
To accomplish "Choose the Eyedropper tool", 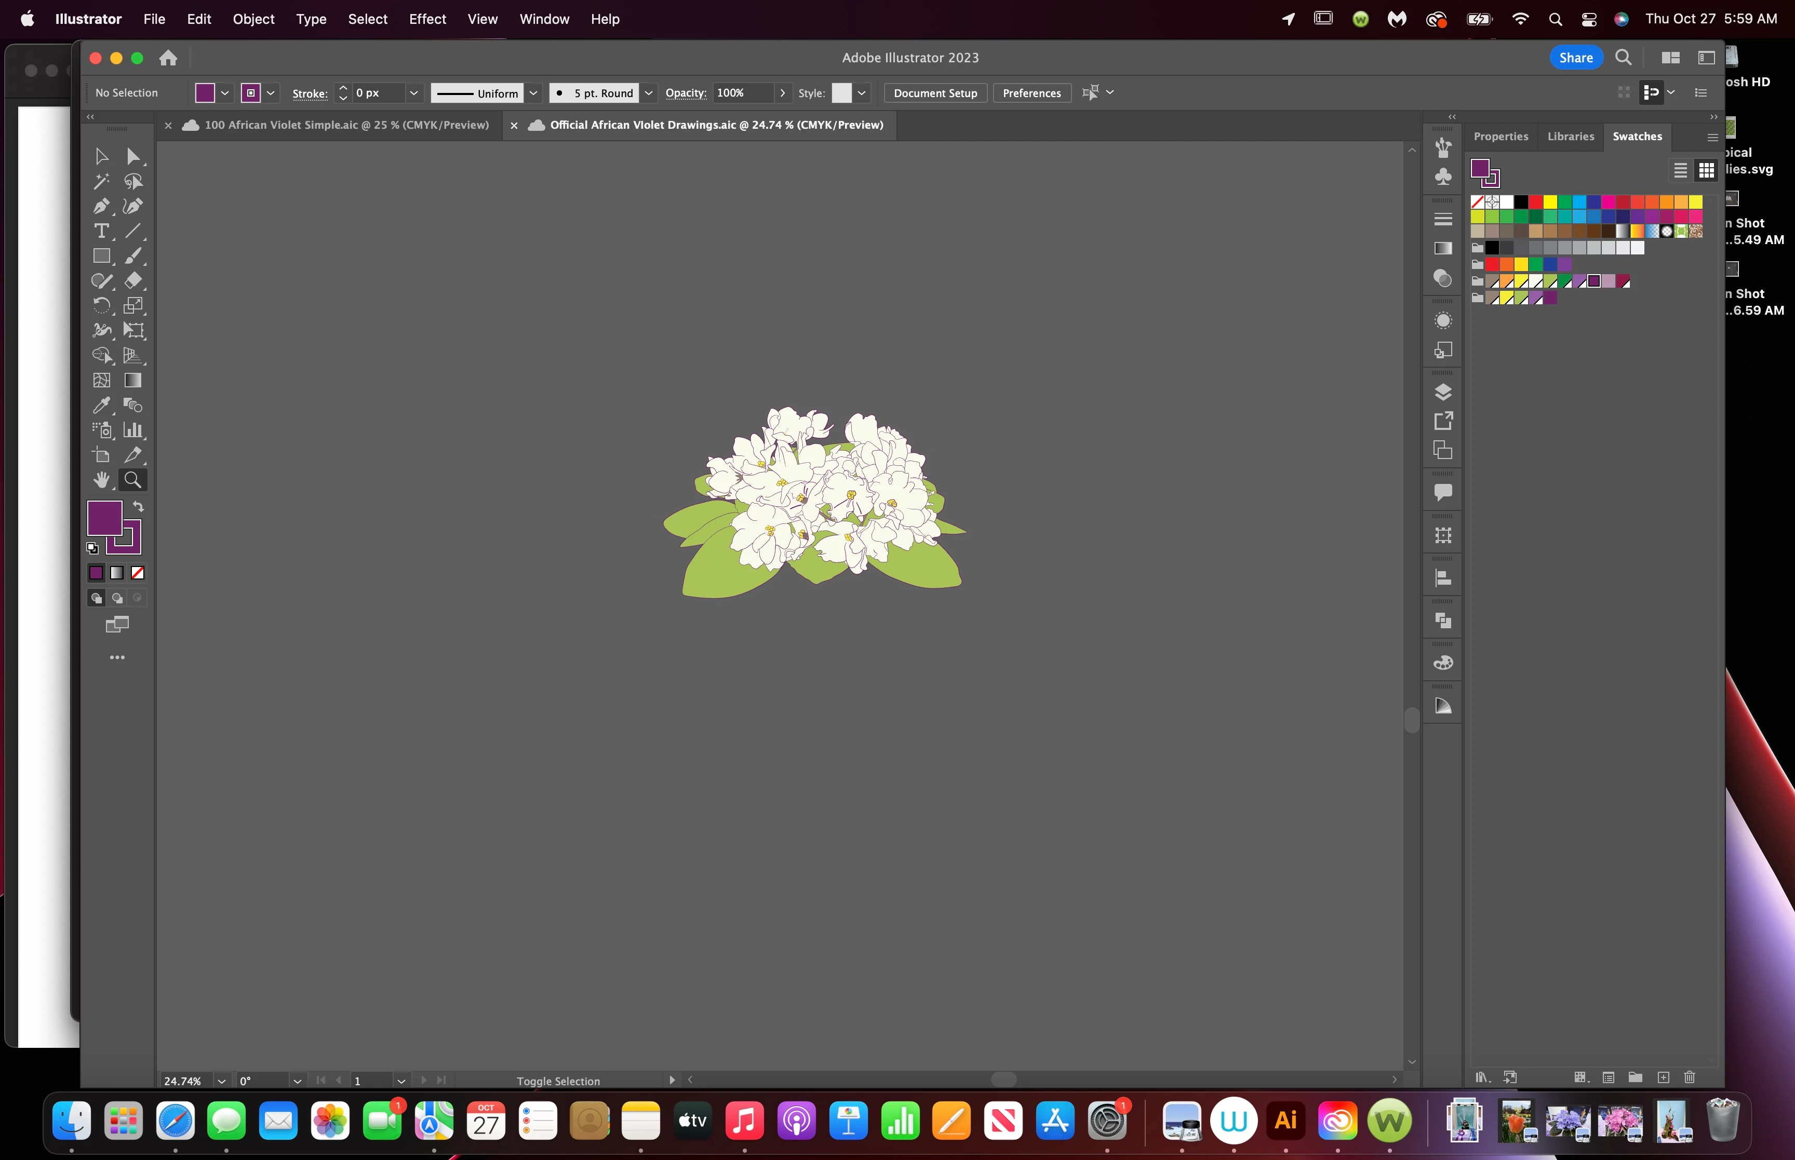I will pos(101,405).
